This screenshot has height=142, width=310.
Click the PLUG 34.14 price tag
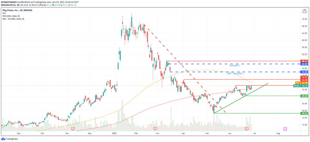(301, 86)
